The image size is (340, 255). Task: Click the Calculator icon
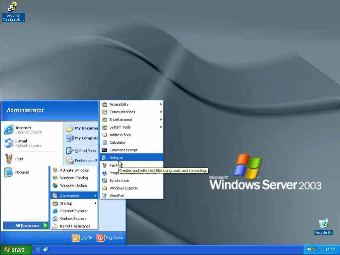click(105, 142)
